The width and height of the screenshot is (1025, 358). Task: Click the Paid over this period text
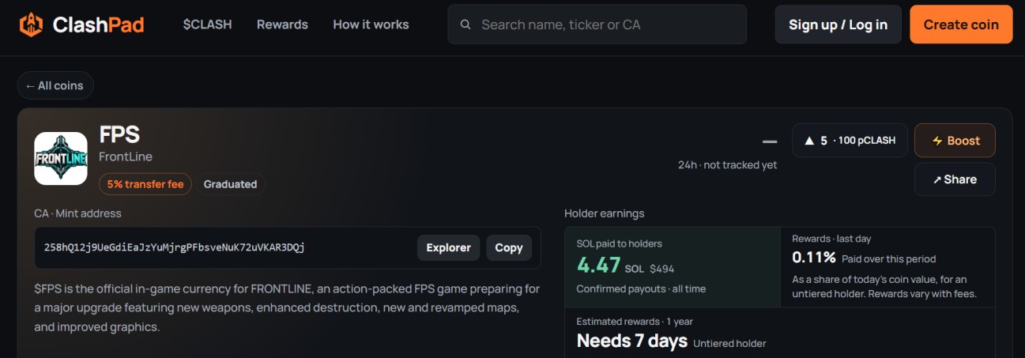click(x=888, y=258)
